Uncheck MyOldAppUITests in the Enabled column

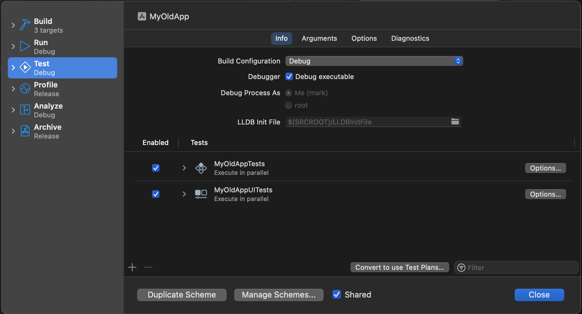point(155,194)
